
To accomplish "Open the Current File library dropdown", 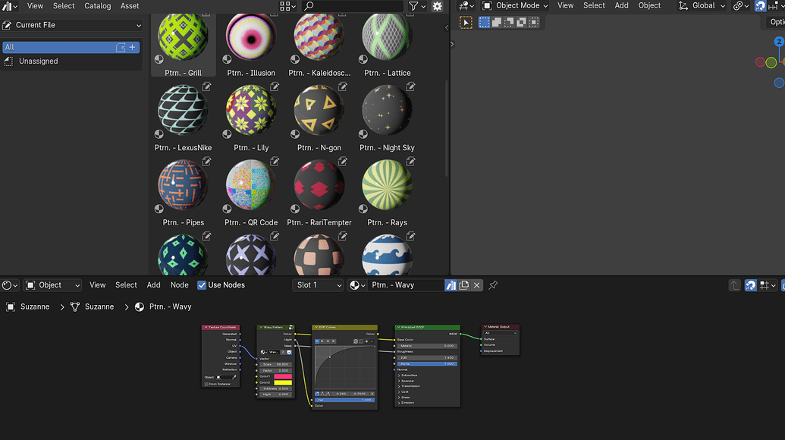I will click(72, 25).
